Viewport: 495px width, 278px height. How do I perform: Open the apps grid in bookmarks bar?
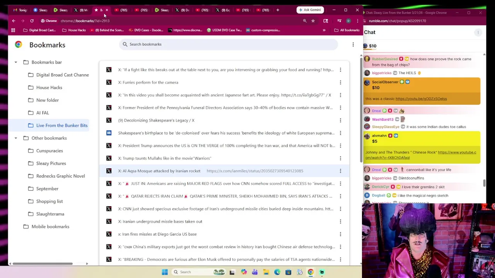pos(13,30)
